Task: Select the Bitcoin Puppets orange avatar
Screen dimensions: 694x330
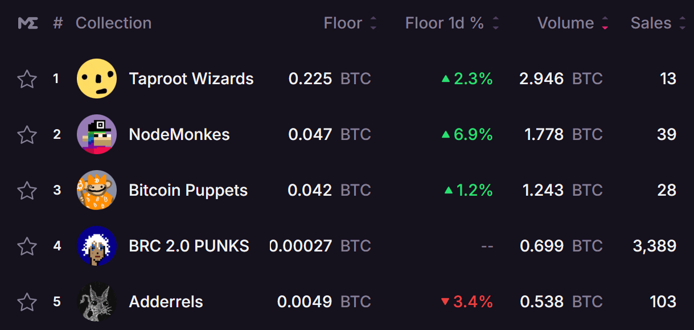Action: [97, 190]
